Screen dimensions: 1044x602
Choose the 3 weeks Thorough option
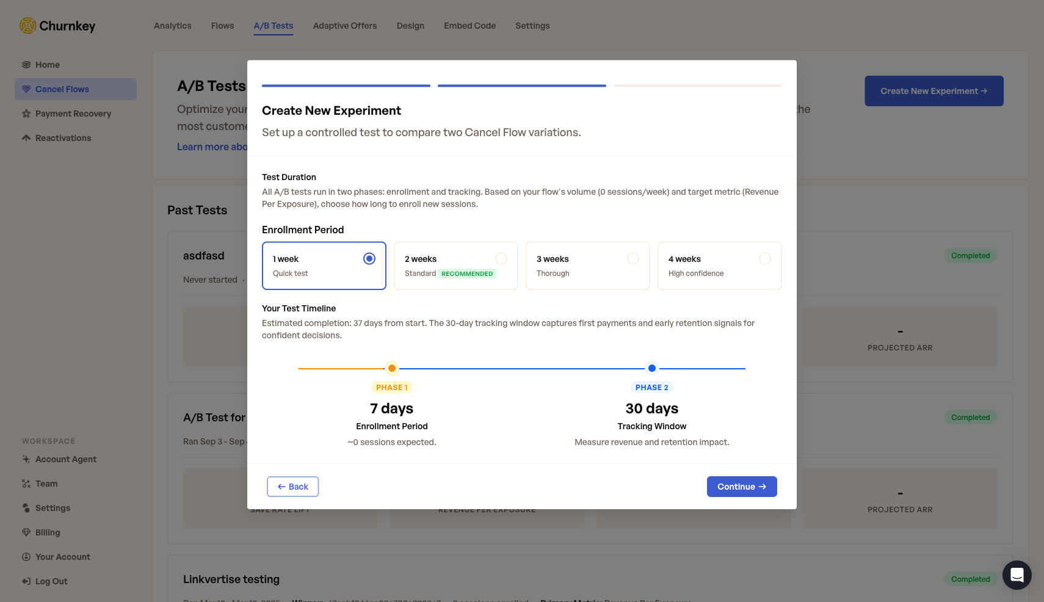click(587, 266)
